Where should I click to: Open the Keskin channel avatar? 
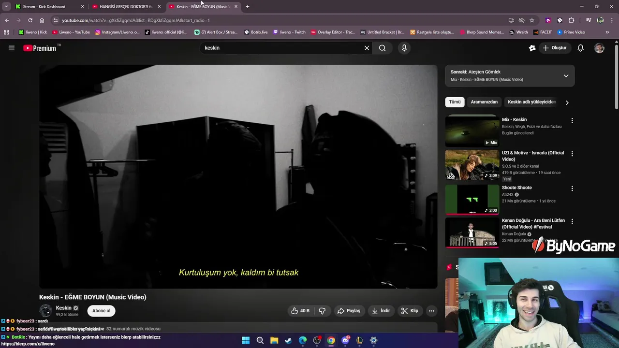[46, 311]
